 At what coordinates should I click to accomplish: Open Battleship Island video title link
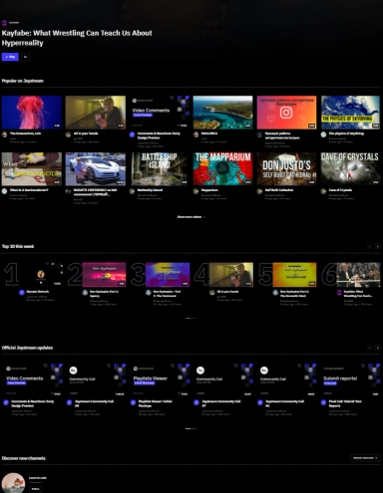click(x=150, y=190)
